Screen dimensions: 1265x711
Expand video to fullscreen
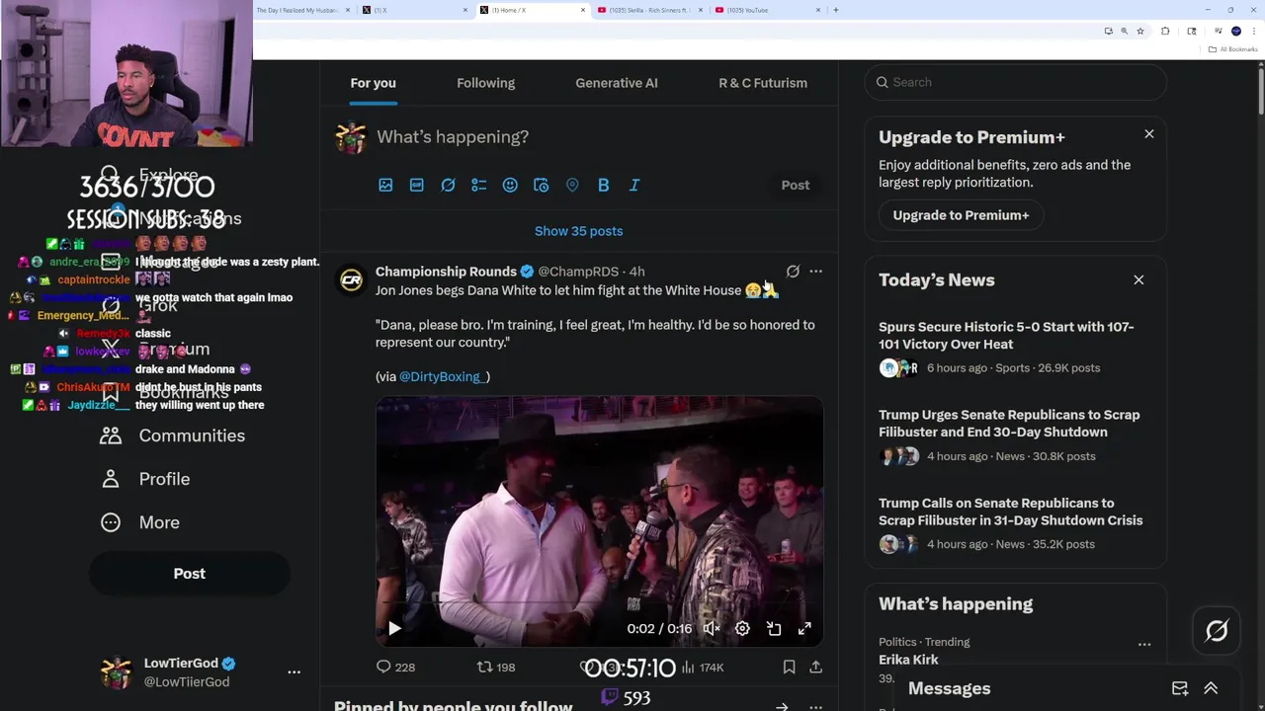(x=804, y=628)
